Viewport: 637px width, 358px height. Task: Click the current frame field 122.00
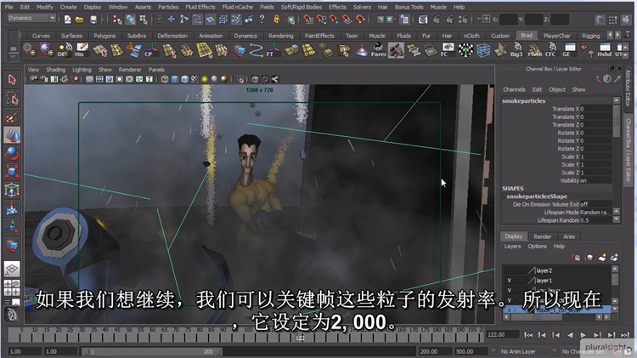point(502,335)
